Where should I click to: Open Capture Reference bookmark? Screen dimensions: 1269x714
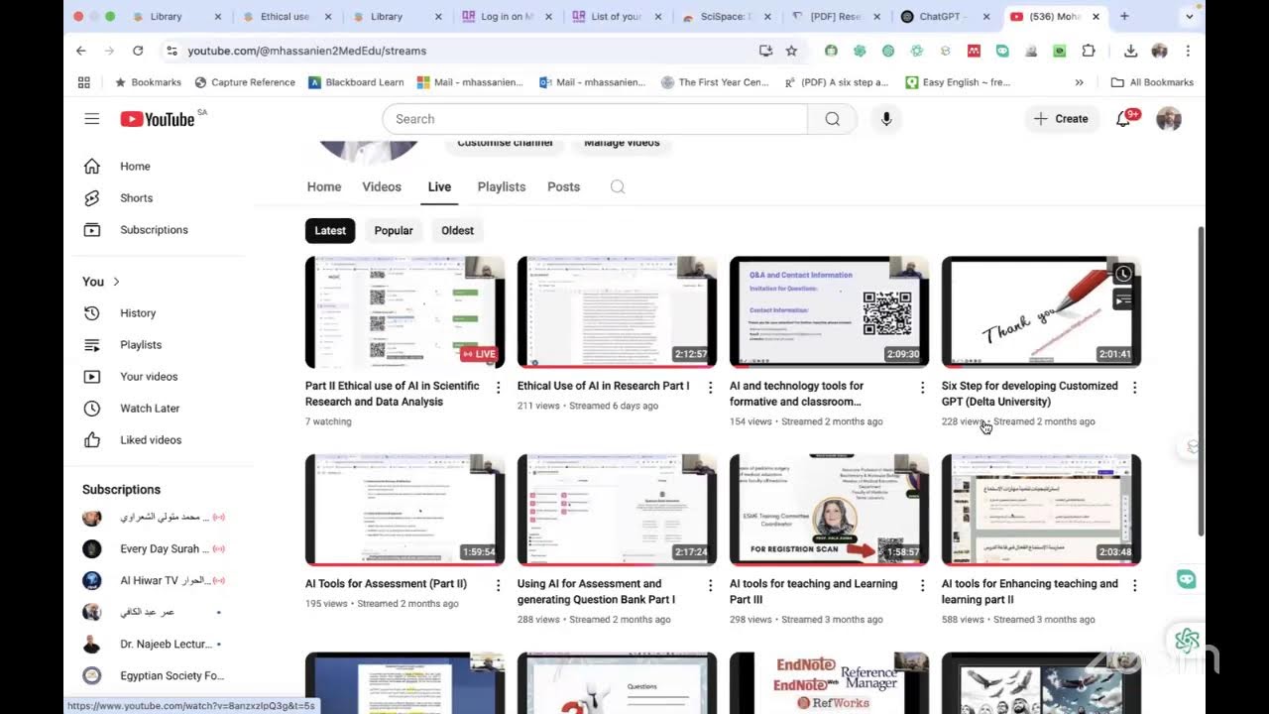click(x=245, y=82)
